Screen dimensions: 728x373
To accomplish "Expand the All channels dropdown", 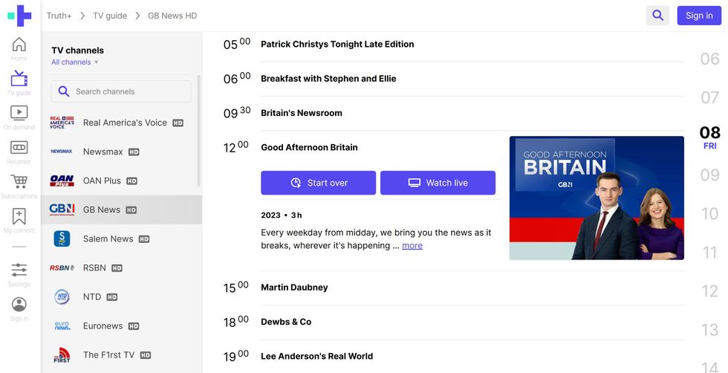I will coord(75,62).
